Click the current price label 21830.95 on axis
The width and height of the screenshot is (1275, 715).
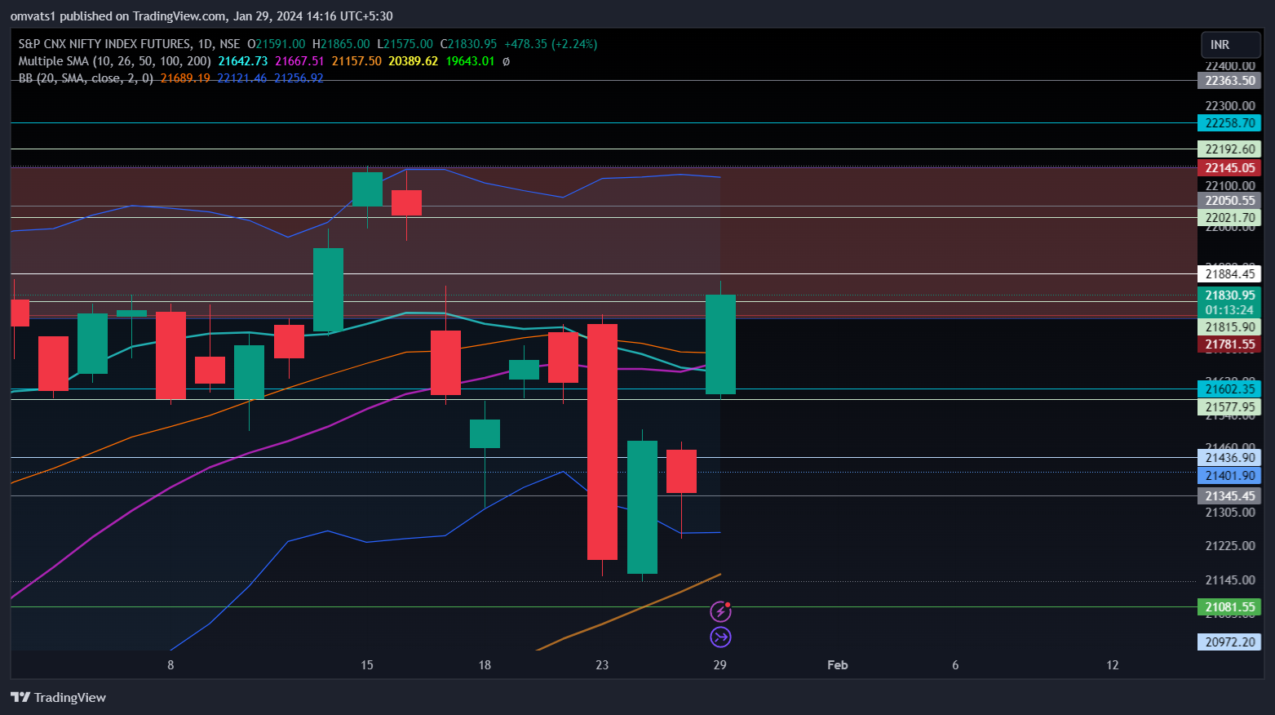click(x=1229, y=295)
